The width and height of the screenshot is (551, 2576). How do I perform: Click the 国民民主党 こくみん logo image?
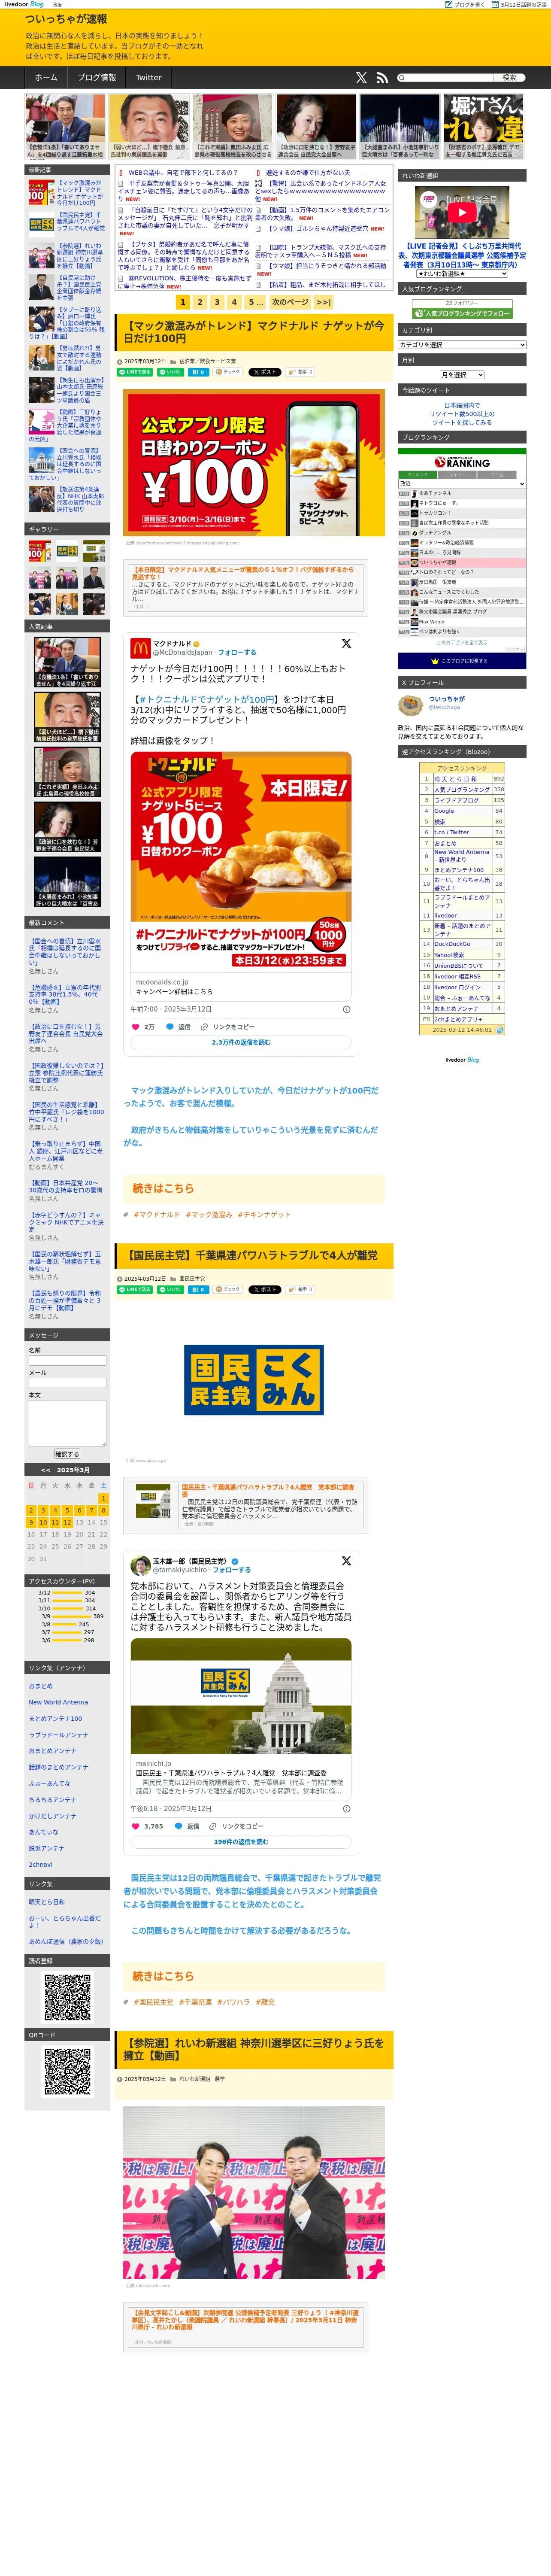(254, 1380)
